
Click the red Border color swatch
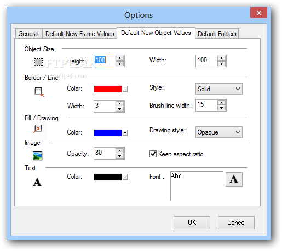click(x=108, y=89)
